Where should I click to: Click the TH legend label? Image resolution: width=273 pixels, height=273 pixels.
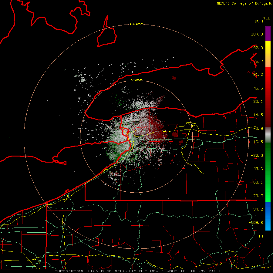261,236
